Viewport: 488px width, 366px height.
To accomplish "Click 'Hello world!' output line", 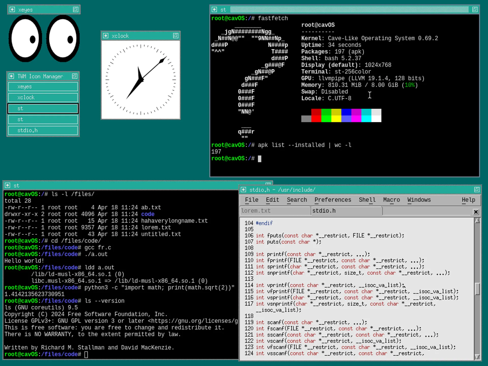I will (24, 261).
